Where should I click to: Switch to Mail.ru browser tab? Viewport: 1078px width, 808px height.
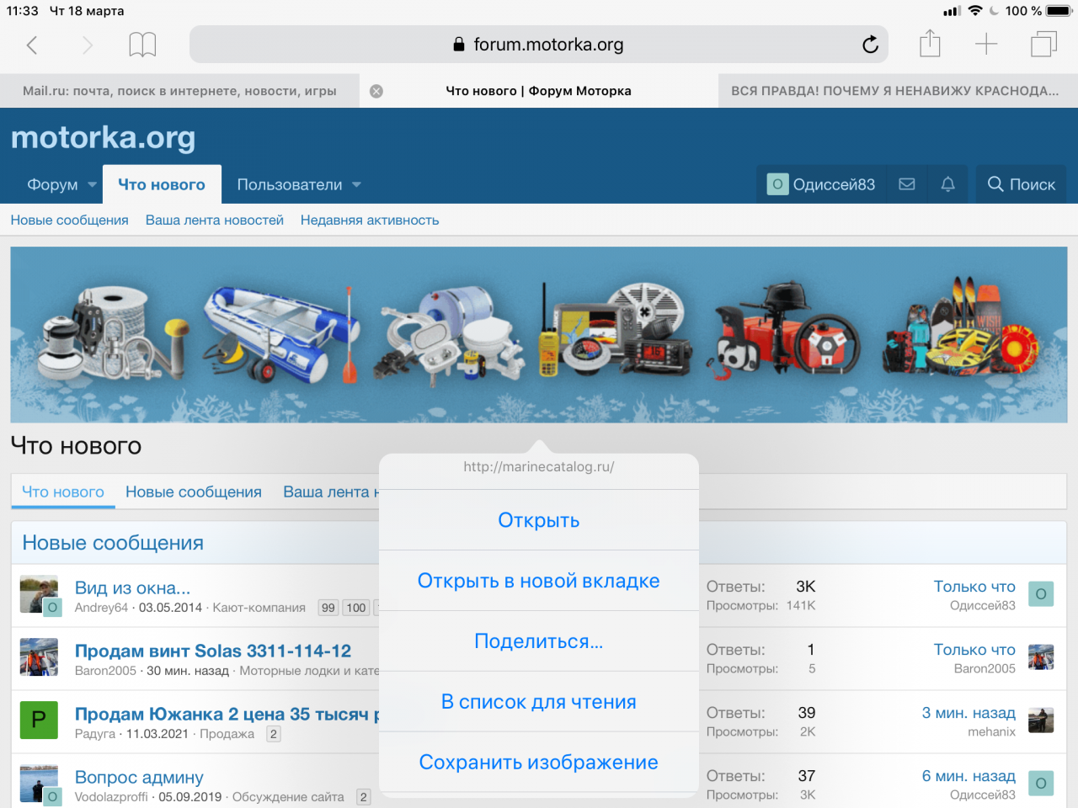point(179,91)
